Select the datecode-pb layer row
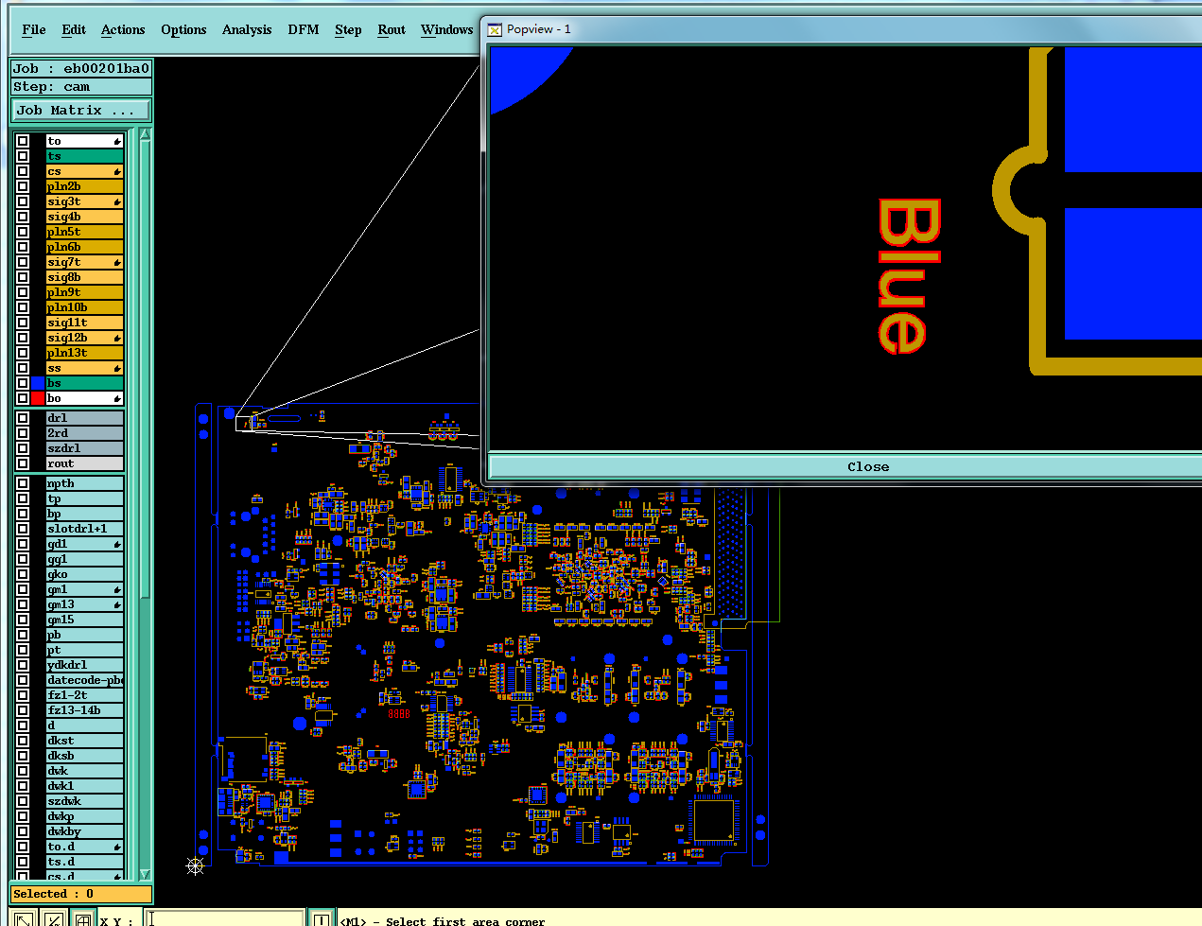The height and width of the screenshot is (926, 1202). click(x=85, y=680)
